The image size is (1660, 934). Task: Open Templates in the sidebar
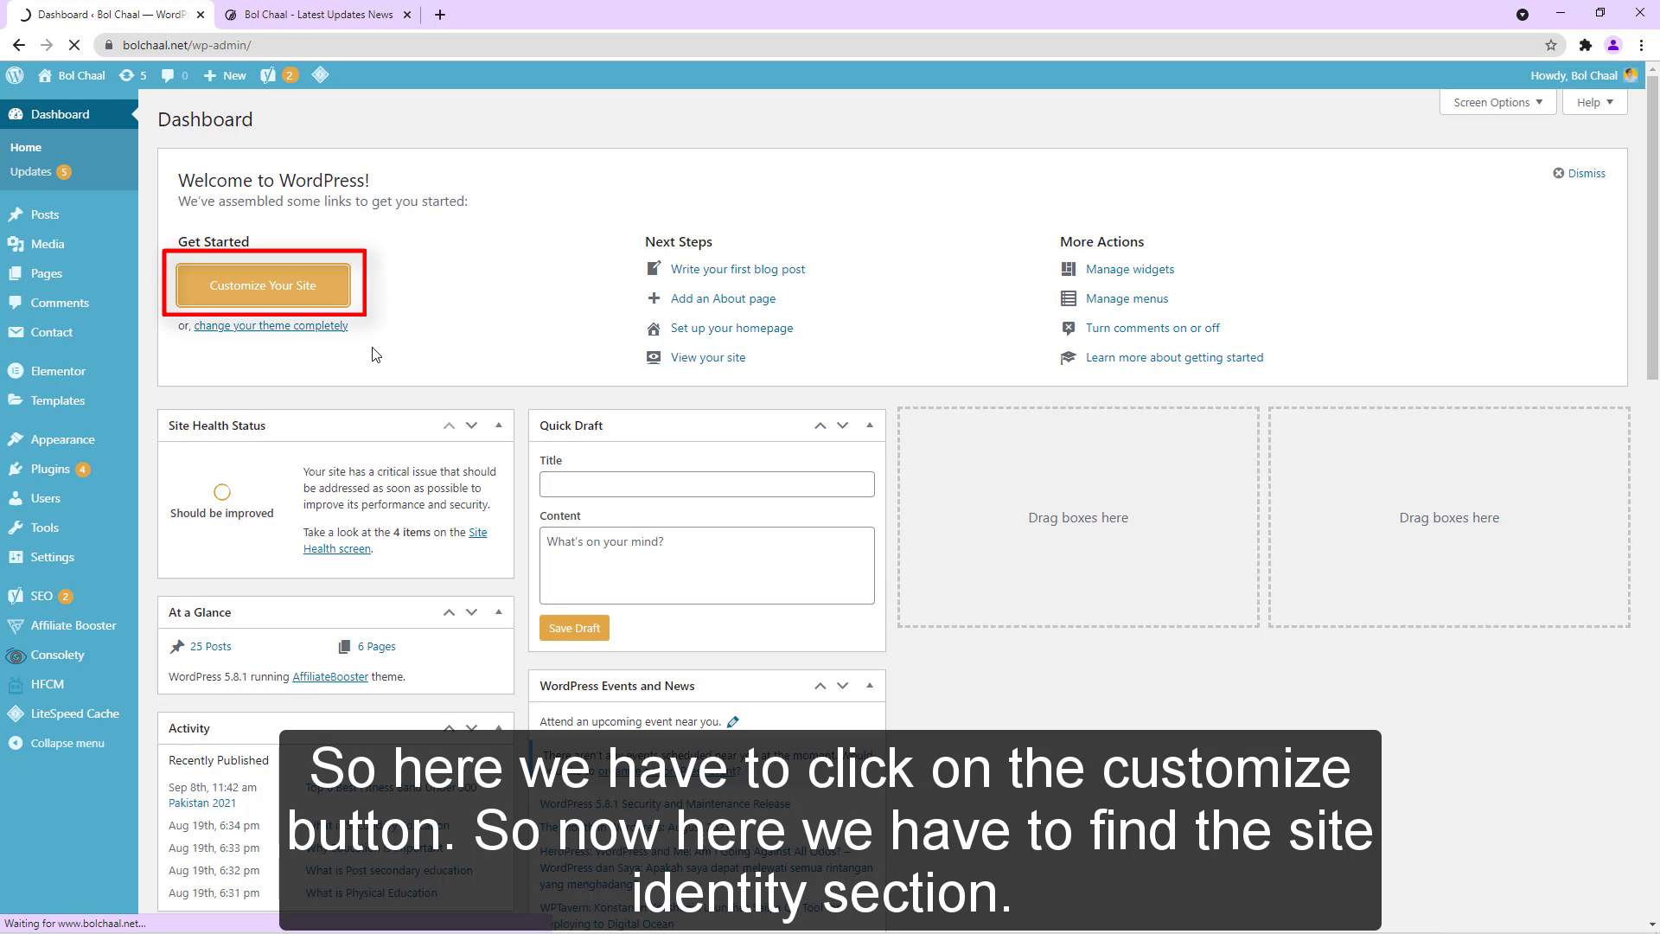[x=57, y=400]
